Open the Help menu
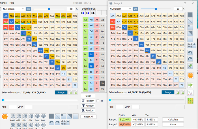This screenshot has height=129, width=198. tap(12, 3)
